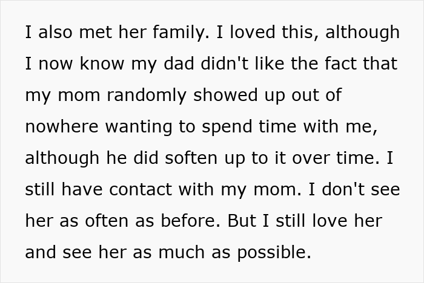The width and height of the screenshot is (424, 283).
Task: Click the word "But" starting a sentence
Action: pos(241,221)
